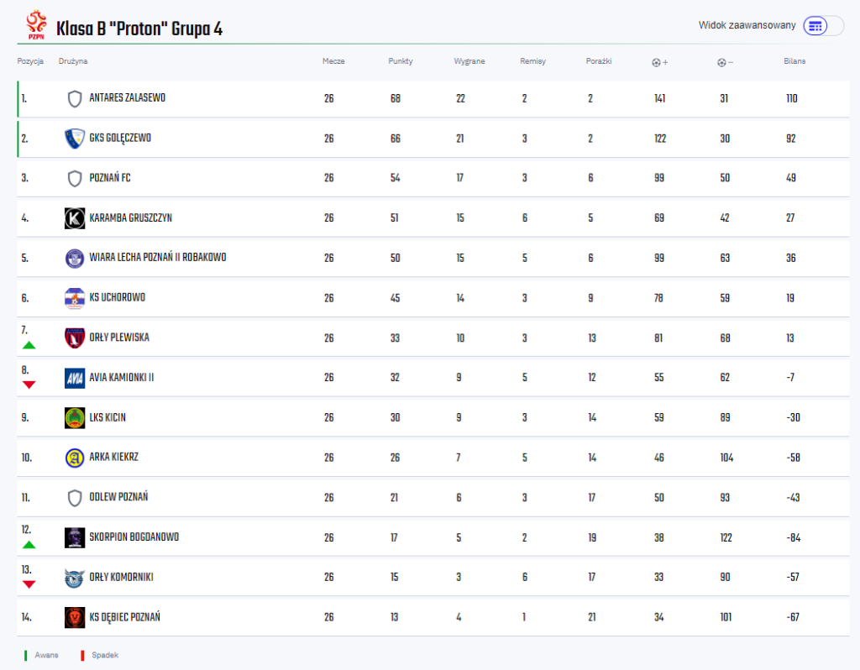
Task: Click Avia Kamionki II balance -7
Action: (x=790, y=378)
